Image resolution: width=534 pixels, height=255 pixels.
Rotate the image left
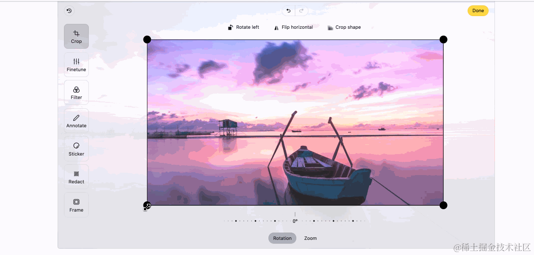244,27
